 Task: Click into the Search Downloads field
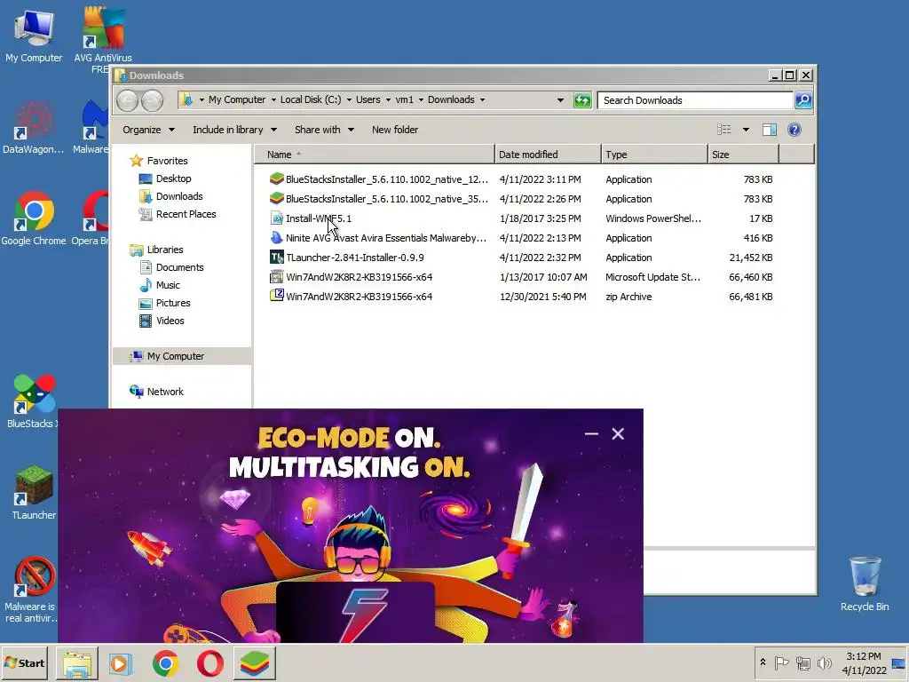(695, 100)
